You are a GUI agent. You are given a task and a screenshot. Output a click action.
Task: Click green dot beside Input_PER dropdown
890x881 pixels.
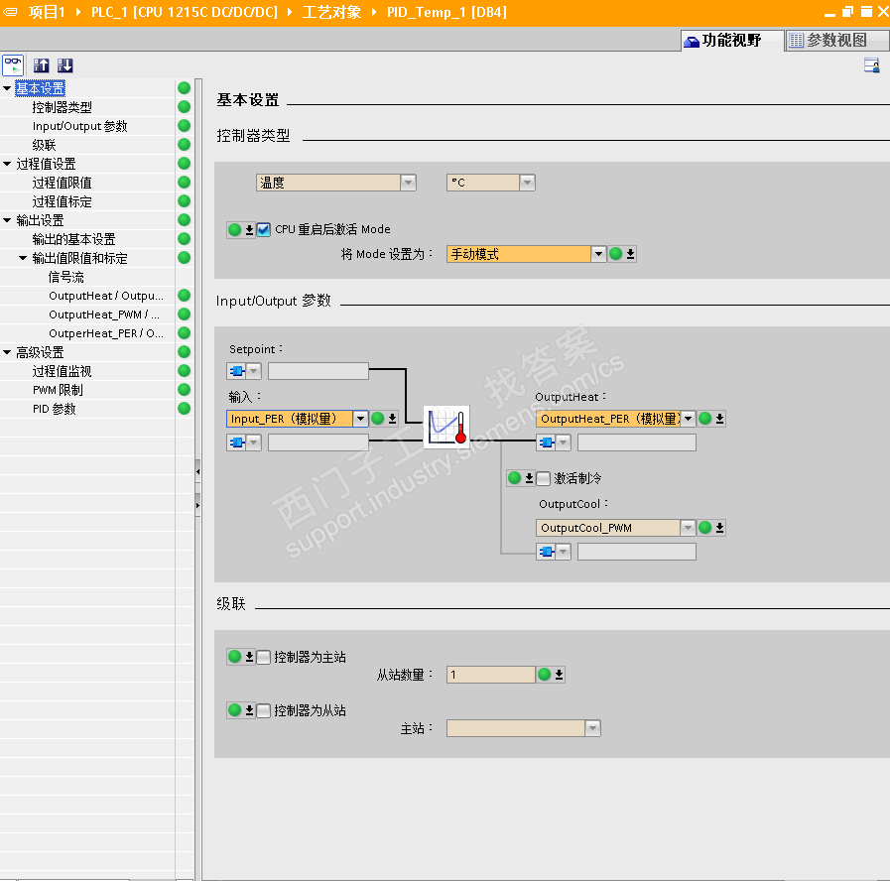pos(377,419)
